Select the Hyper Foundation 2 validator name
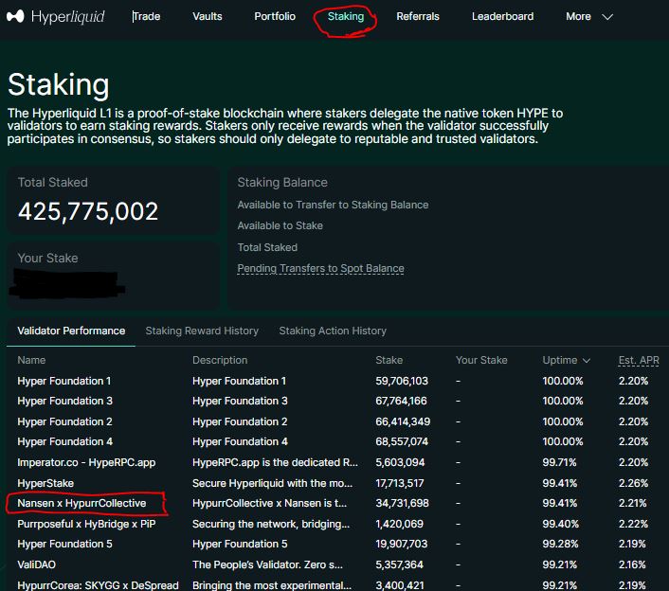 (64, 421)
